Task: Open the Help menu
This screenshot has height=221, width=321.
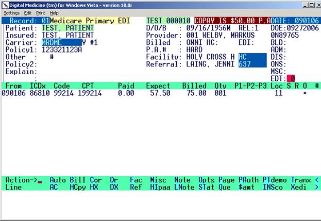Action: 54,12
